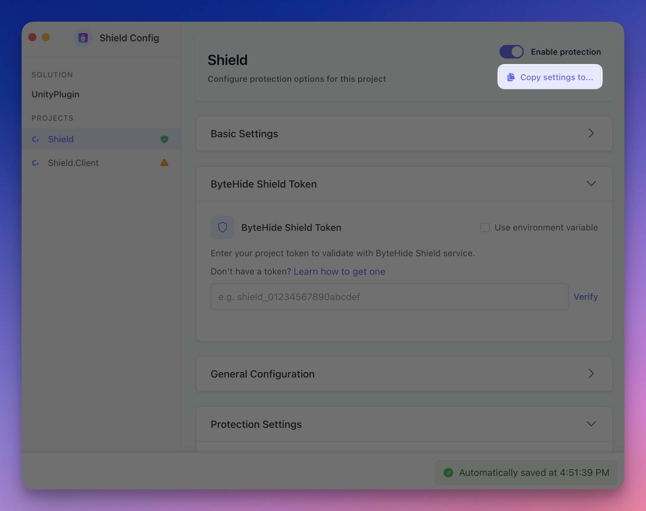Screen dimensions: 646x511
Task: Click the copy icon inside Copy settings button
Action: pyautogui.click(x=511, y=77)
